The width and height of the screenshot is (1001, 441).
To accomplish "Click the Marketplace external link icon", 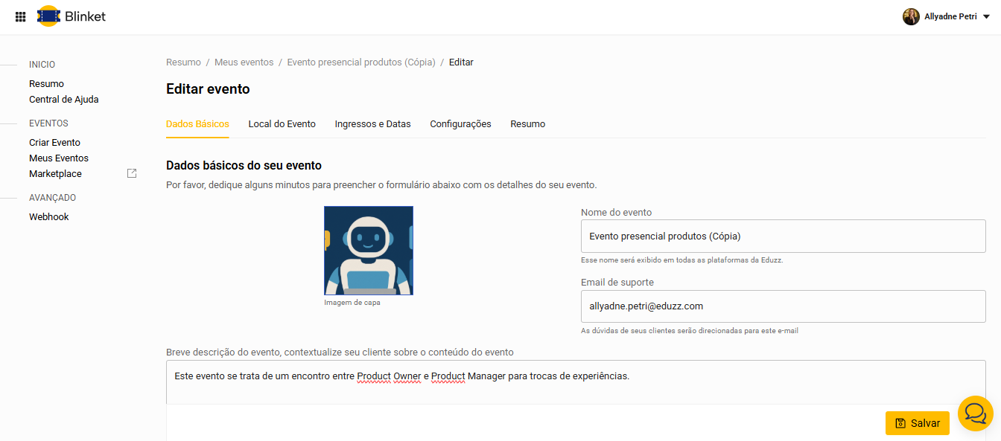I will pyautogui.click(x=132, y=173).
